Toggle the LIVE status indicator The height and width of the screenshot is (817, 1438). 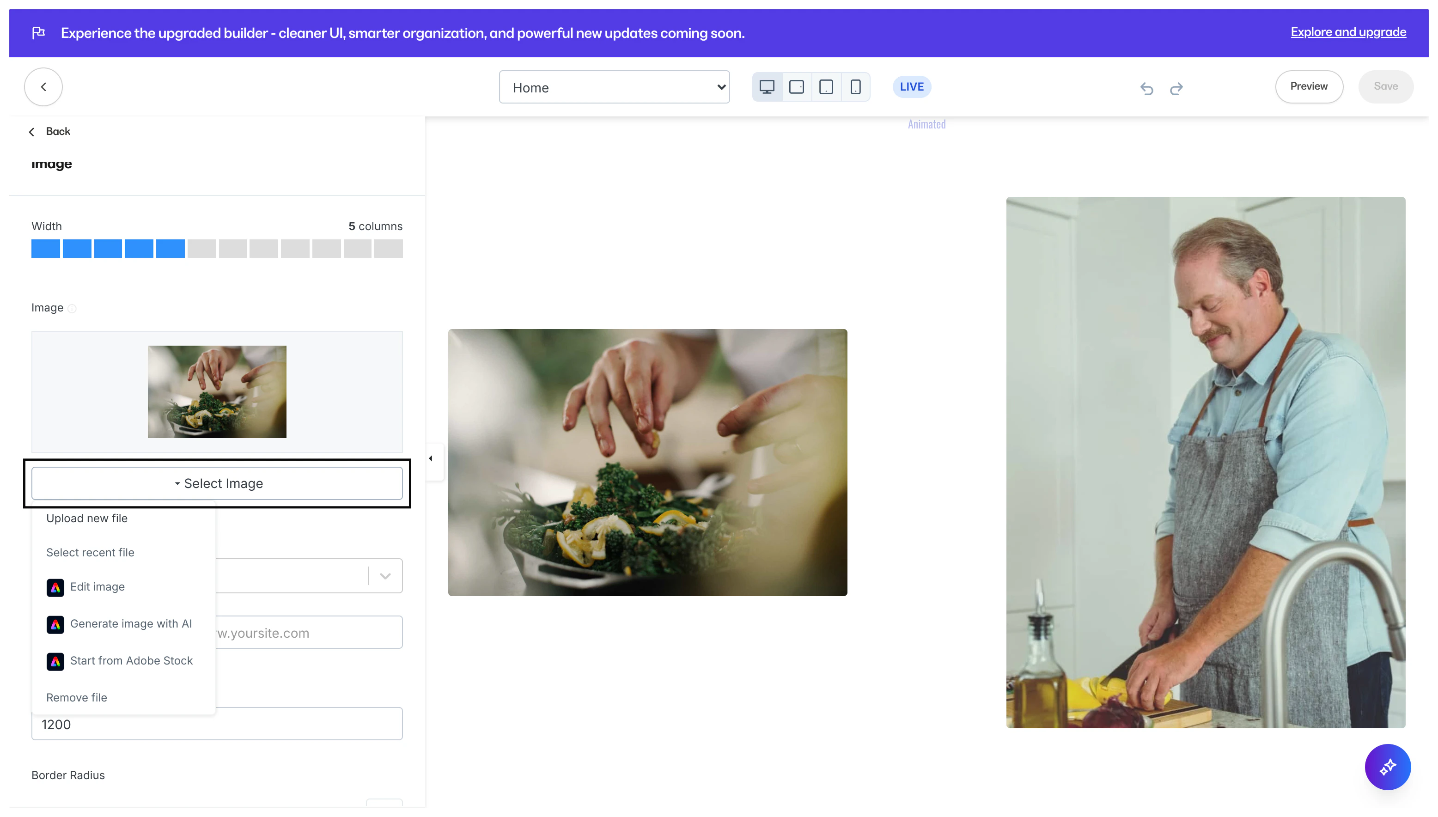911,86
